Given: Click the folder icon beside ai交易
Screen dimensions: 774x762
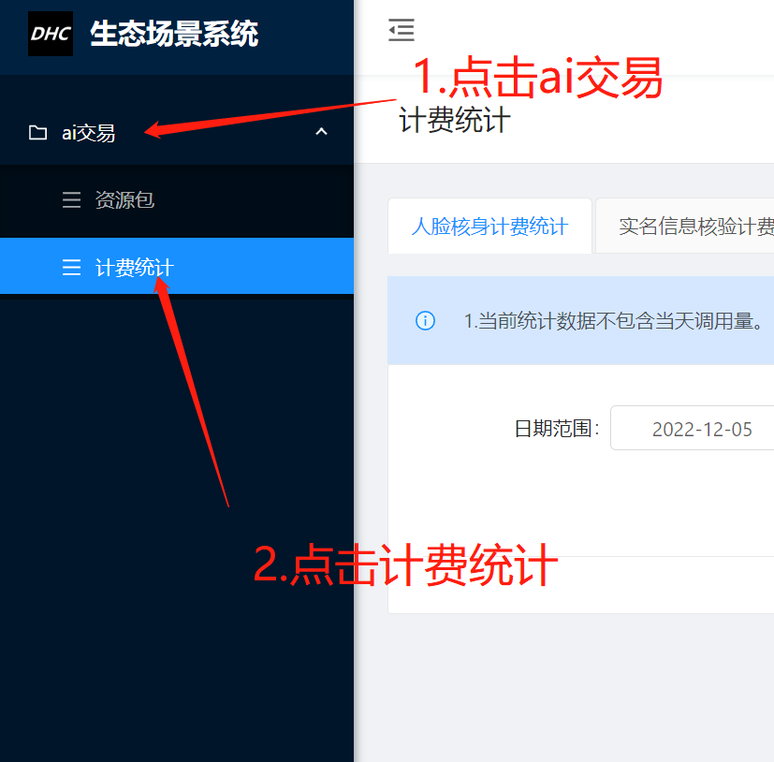Looking at the screenshot, I should point(38,132).
